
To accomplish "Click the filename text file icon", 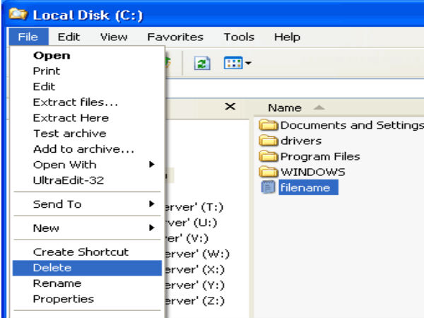I will (269, 187).
